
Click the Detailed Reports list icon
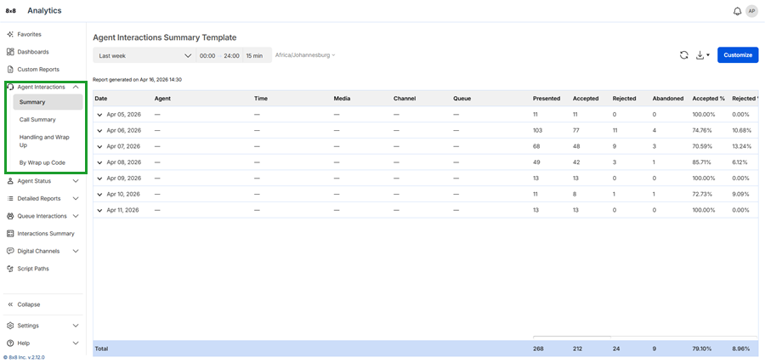coord(10,199)
